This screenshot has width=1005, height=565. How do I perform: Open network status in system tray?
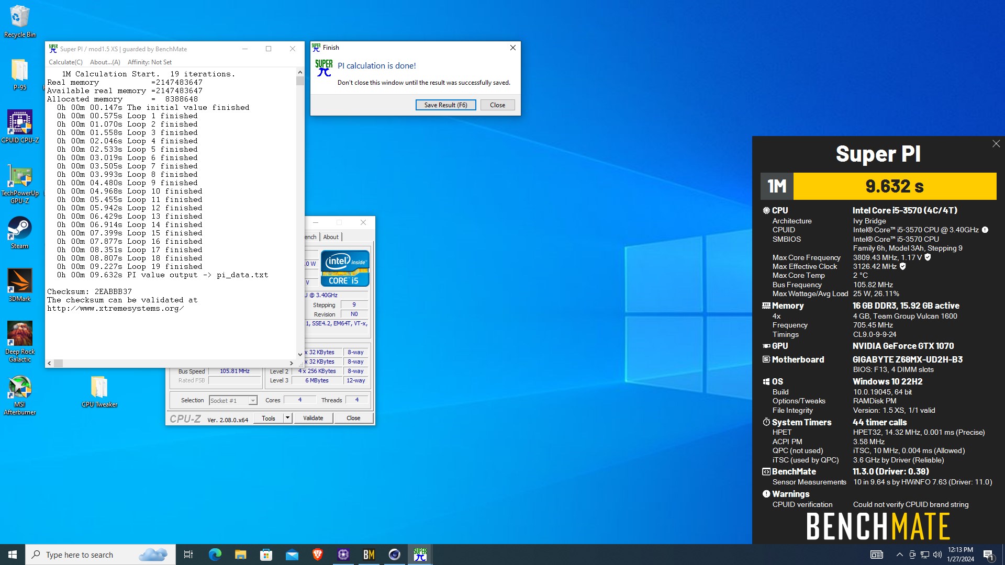tap(925, 555)
